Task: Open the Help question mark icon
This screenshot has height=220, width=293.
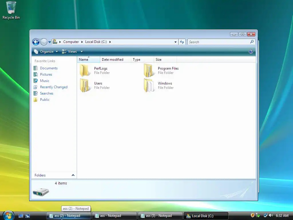Action: click(x=251, y=52)
